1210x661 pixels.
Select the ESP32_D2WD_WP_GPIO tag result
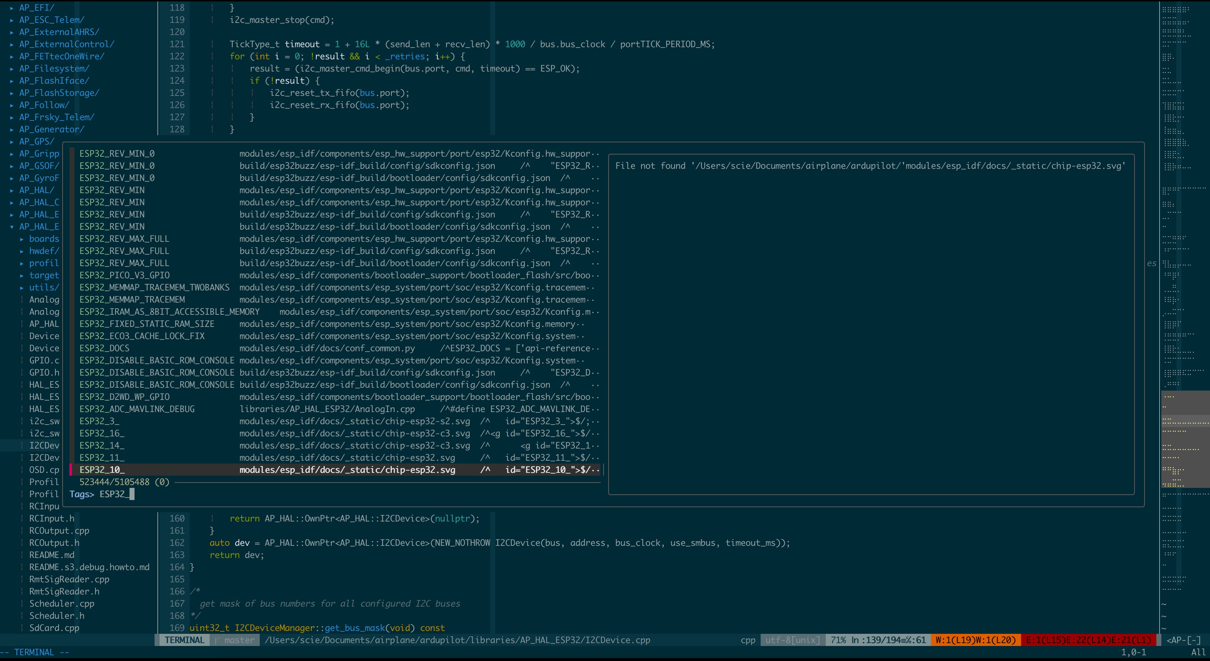[335, 397]
